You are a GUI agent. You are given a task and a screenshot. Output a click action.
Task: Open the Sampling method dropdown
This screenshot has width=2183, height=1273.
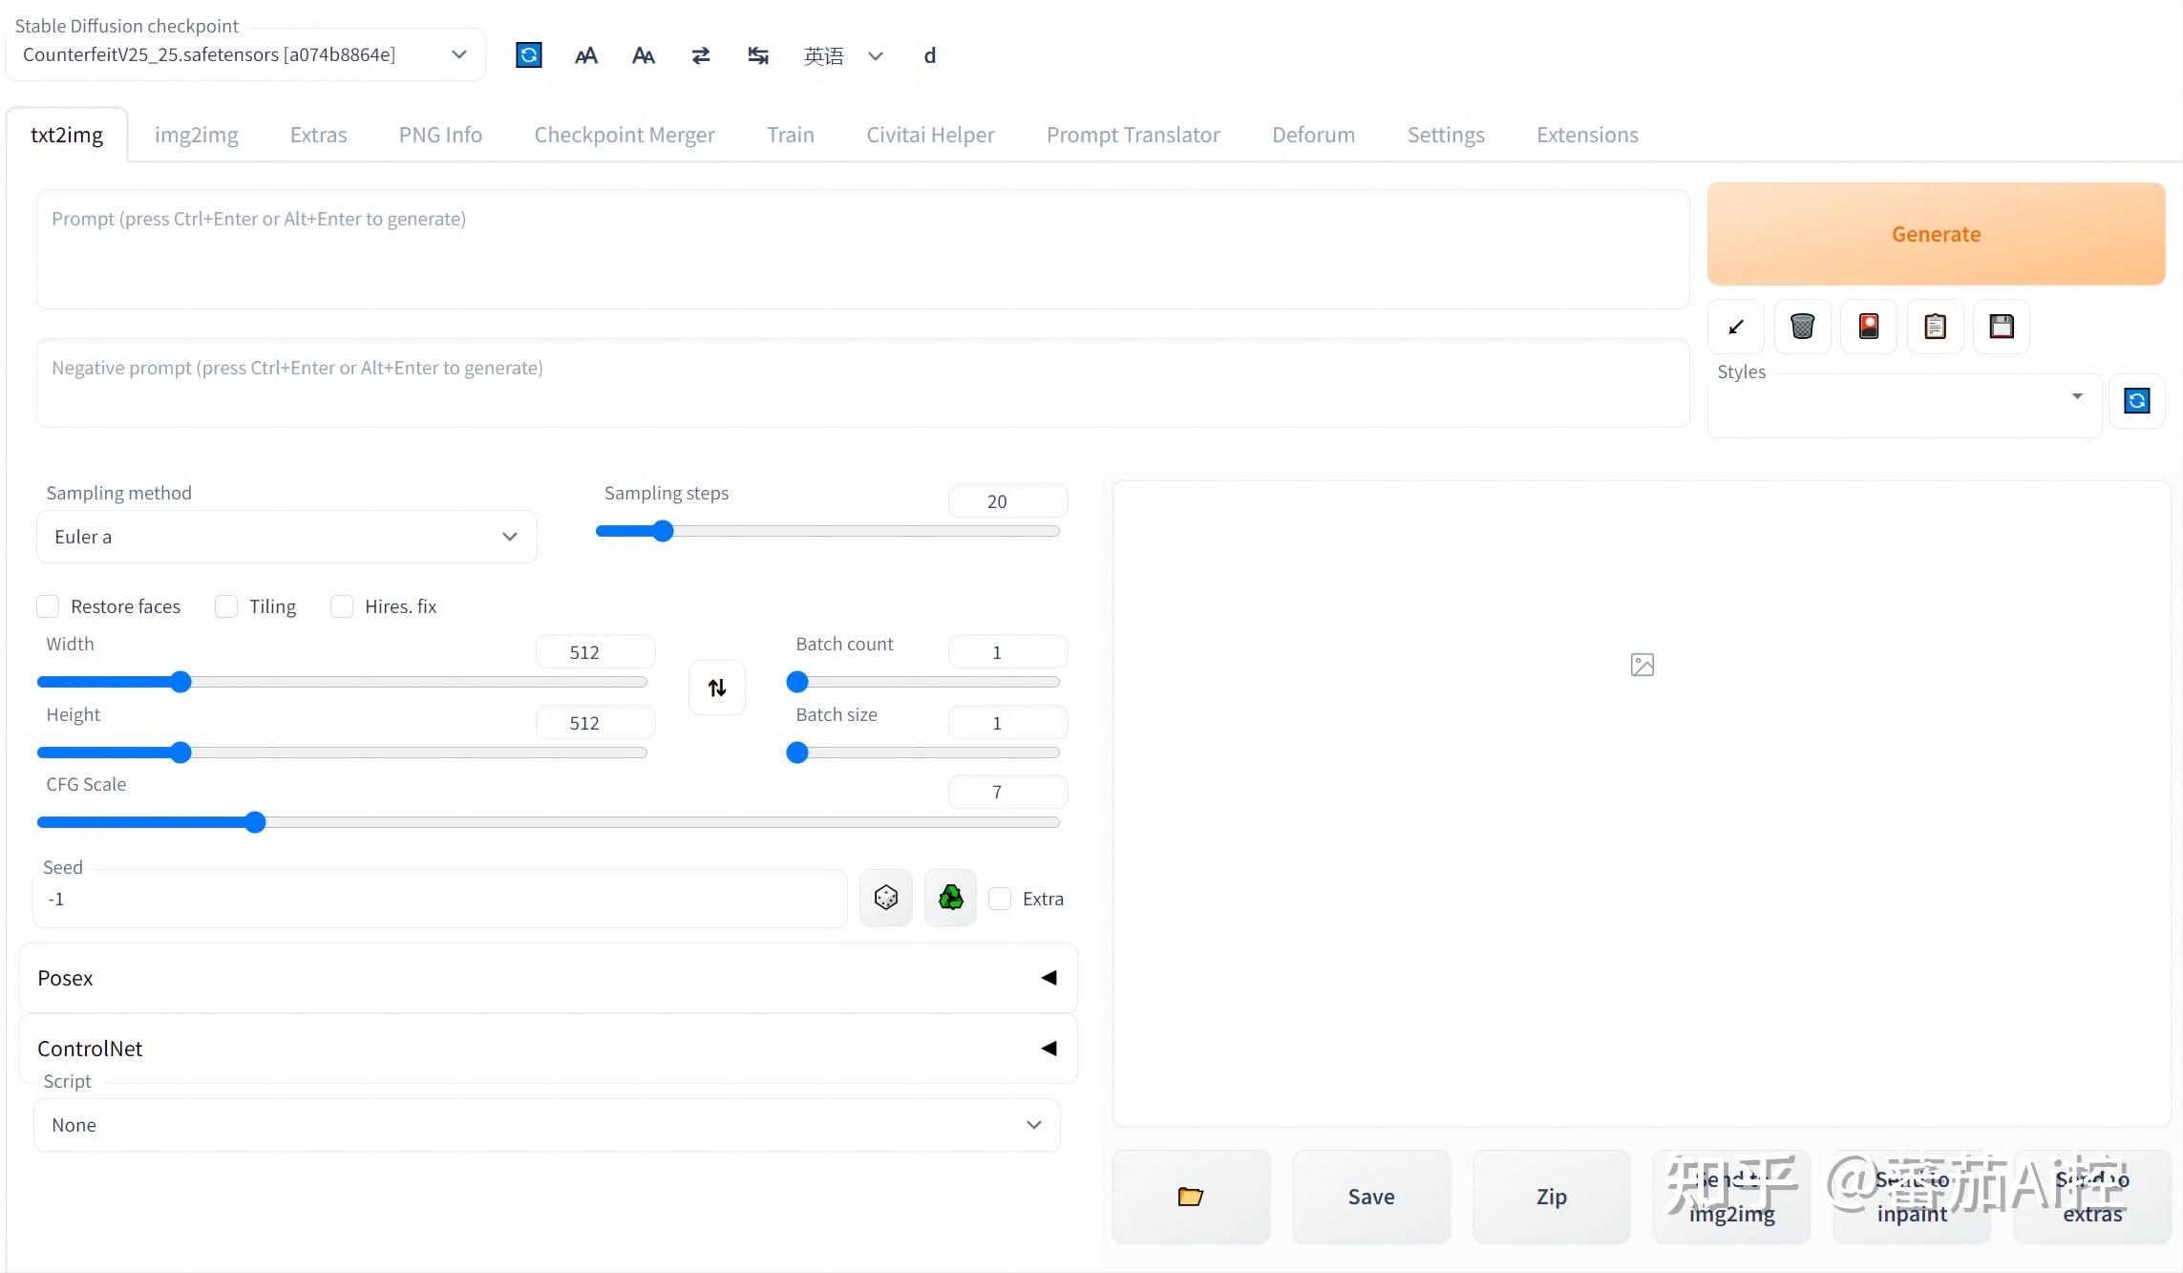pos(286,537)
